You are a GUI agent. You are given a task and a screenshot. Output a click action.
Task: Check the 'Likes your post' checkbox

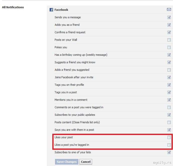pyautogui.click(x=169, y=137)
